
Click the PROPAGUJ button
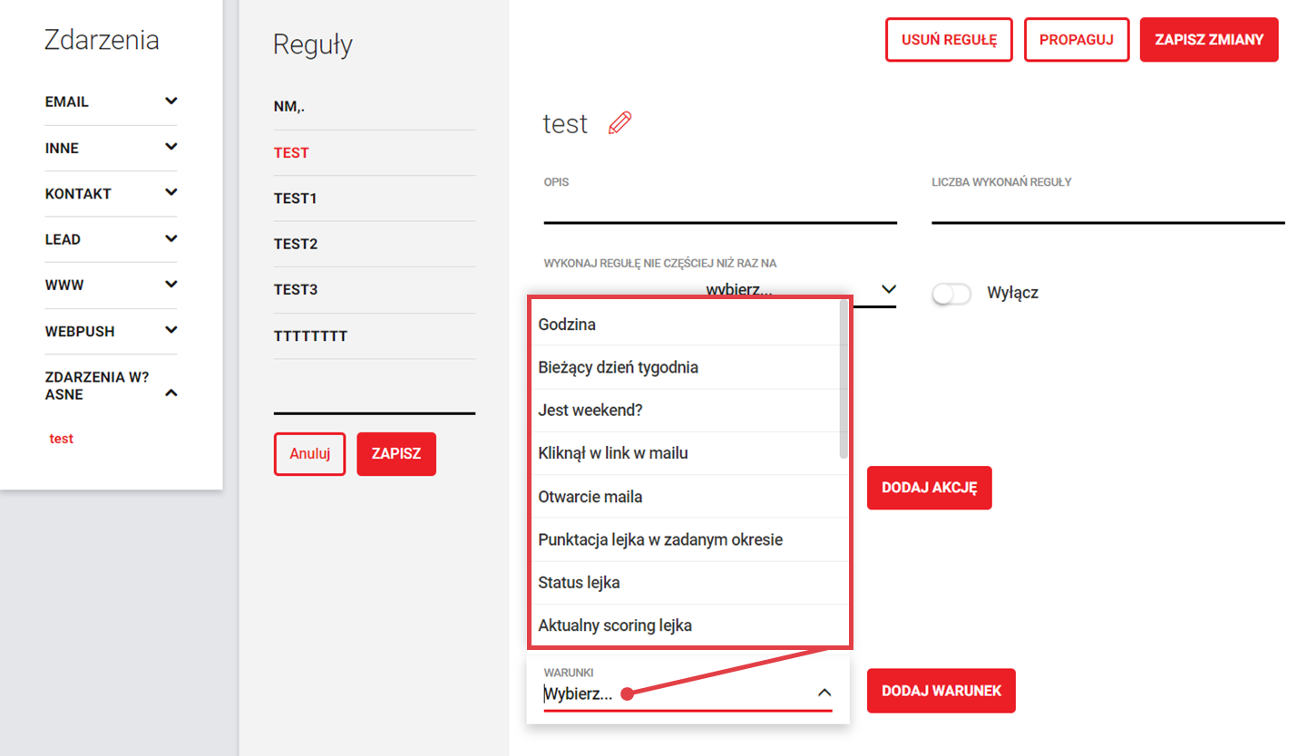1076,40
